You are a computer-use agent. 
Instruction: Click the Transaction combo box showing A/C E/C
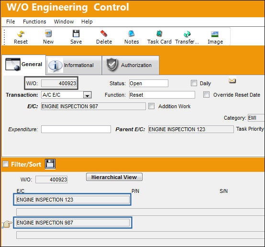pos(66,95)
